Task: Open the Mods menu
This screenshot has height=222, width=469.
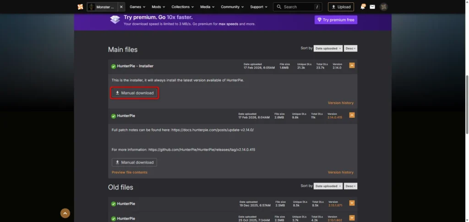Action: [158, 7]
